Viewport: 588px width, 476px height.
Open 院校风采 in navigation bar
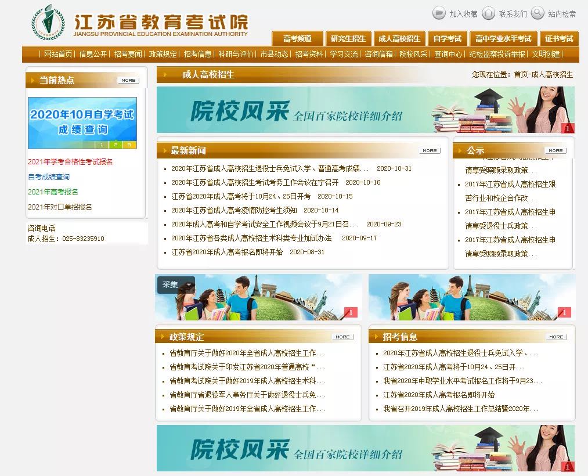click(x=413, y=54)
